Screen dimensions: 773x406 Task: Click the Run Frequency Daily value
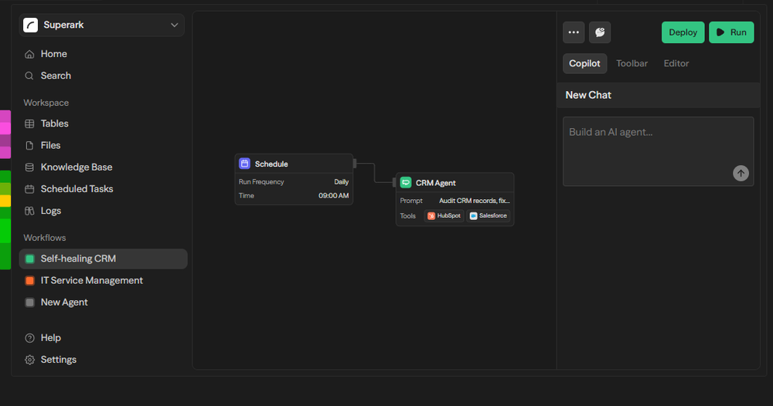[341, 181]
